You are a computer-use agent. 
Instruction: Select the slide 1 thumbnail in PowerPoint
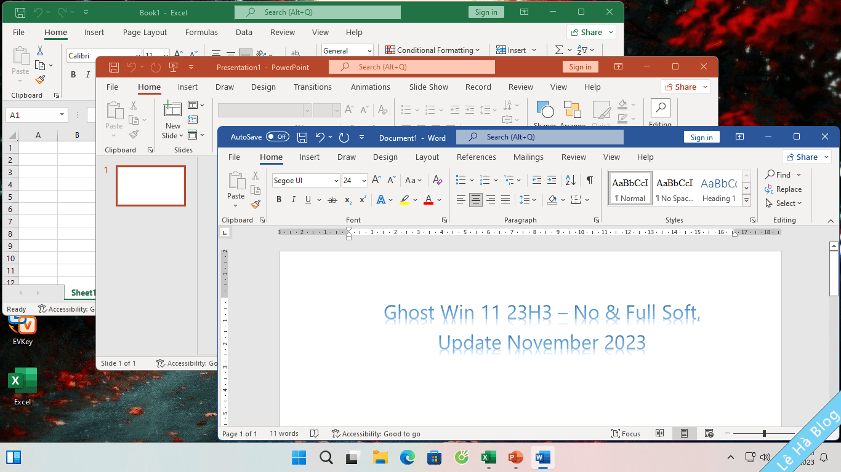tap(151, 186)
